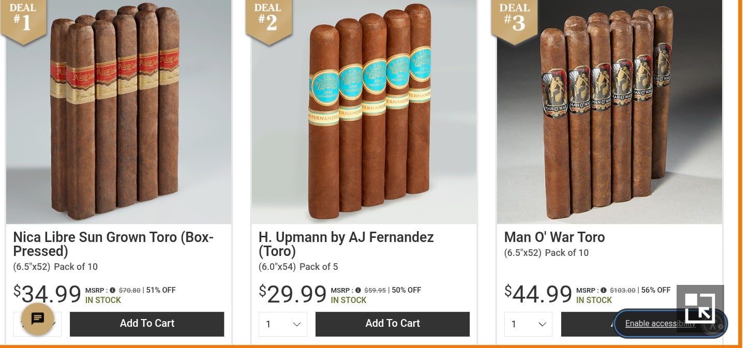View the H. Upmann cigar pack image
This screenshot has height=348, width=749.
pos(364,112)
